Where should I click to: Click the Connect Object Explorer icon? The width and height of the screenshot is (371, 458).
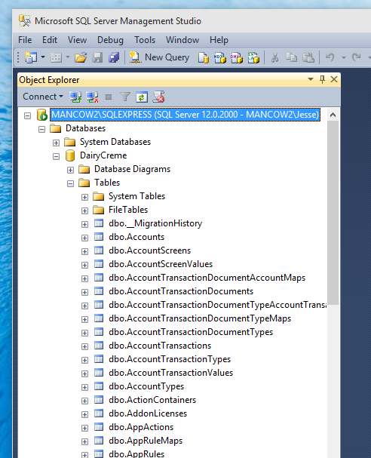click(75, 97)
